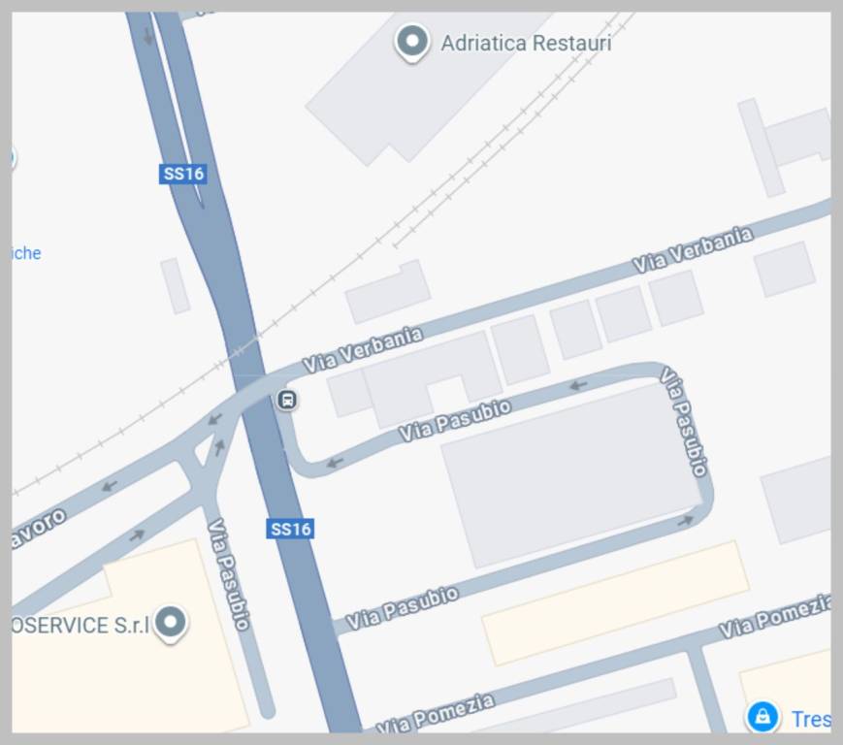Click the lower Via Pasubio street label
Screen dimensions: 843x745
(x=403, y=608)
